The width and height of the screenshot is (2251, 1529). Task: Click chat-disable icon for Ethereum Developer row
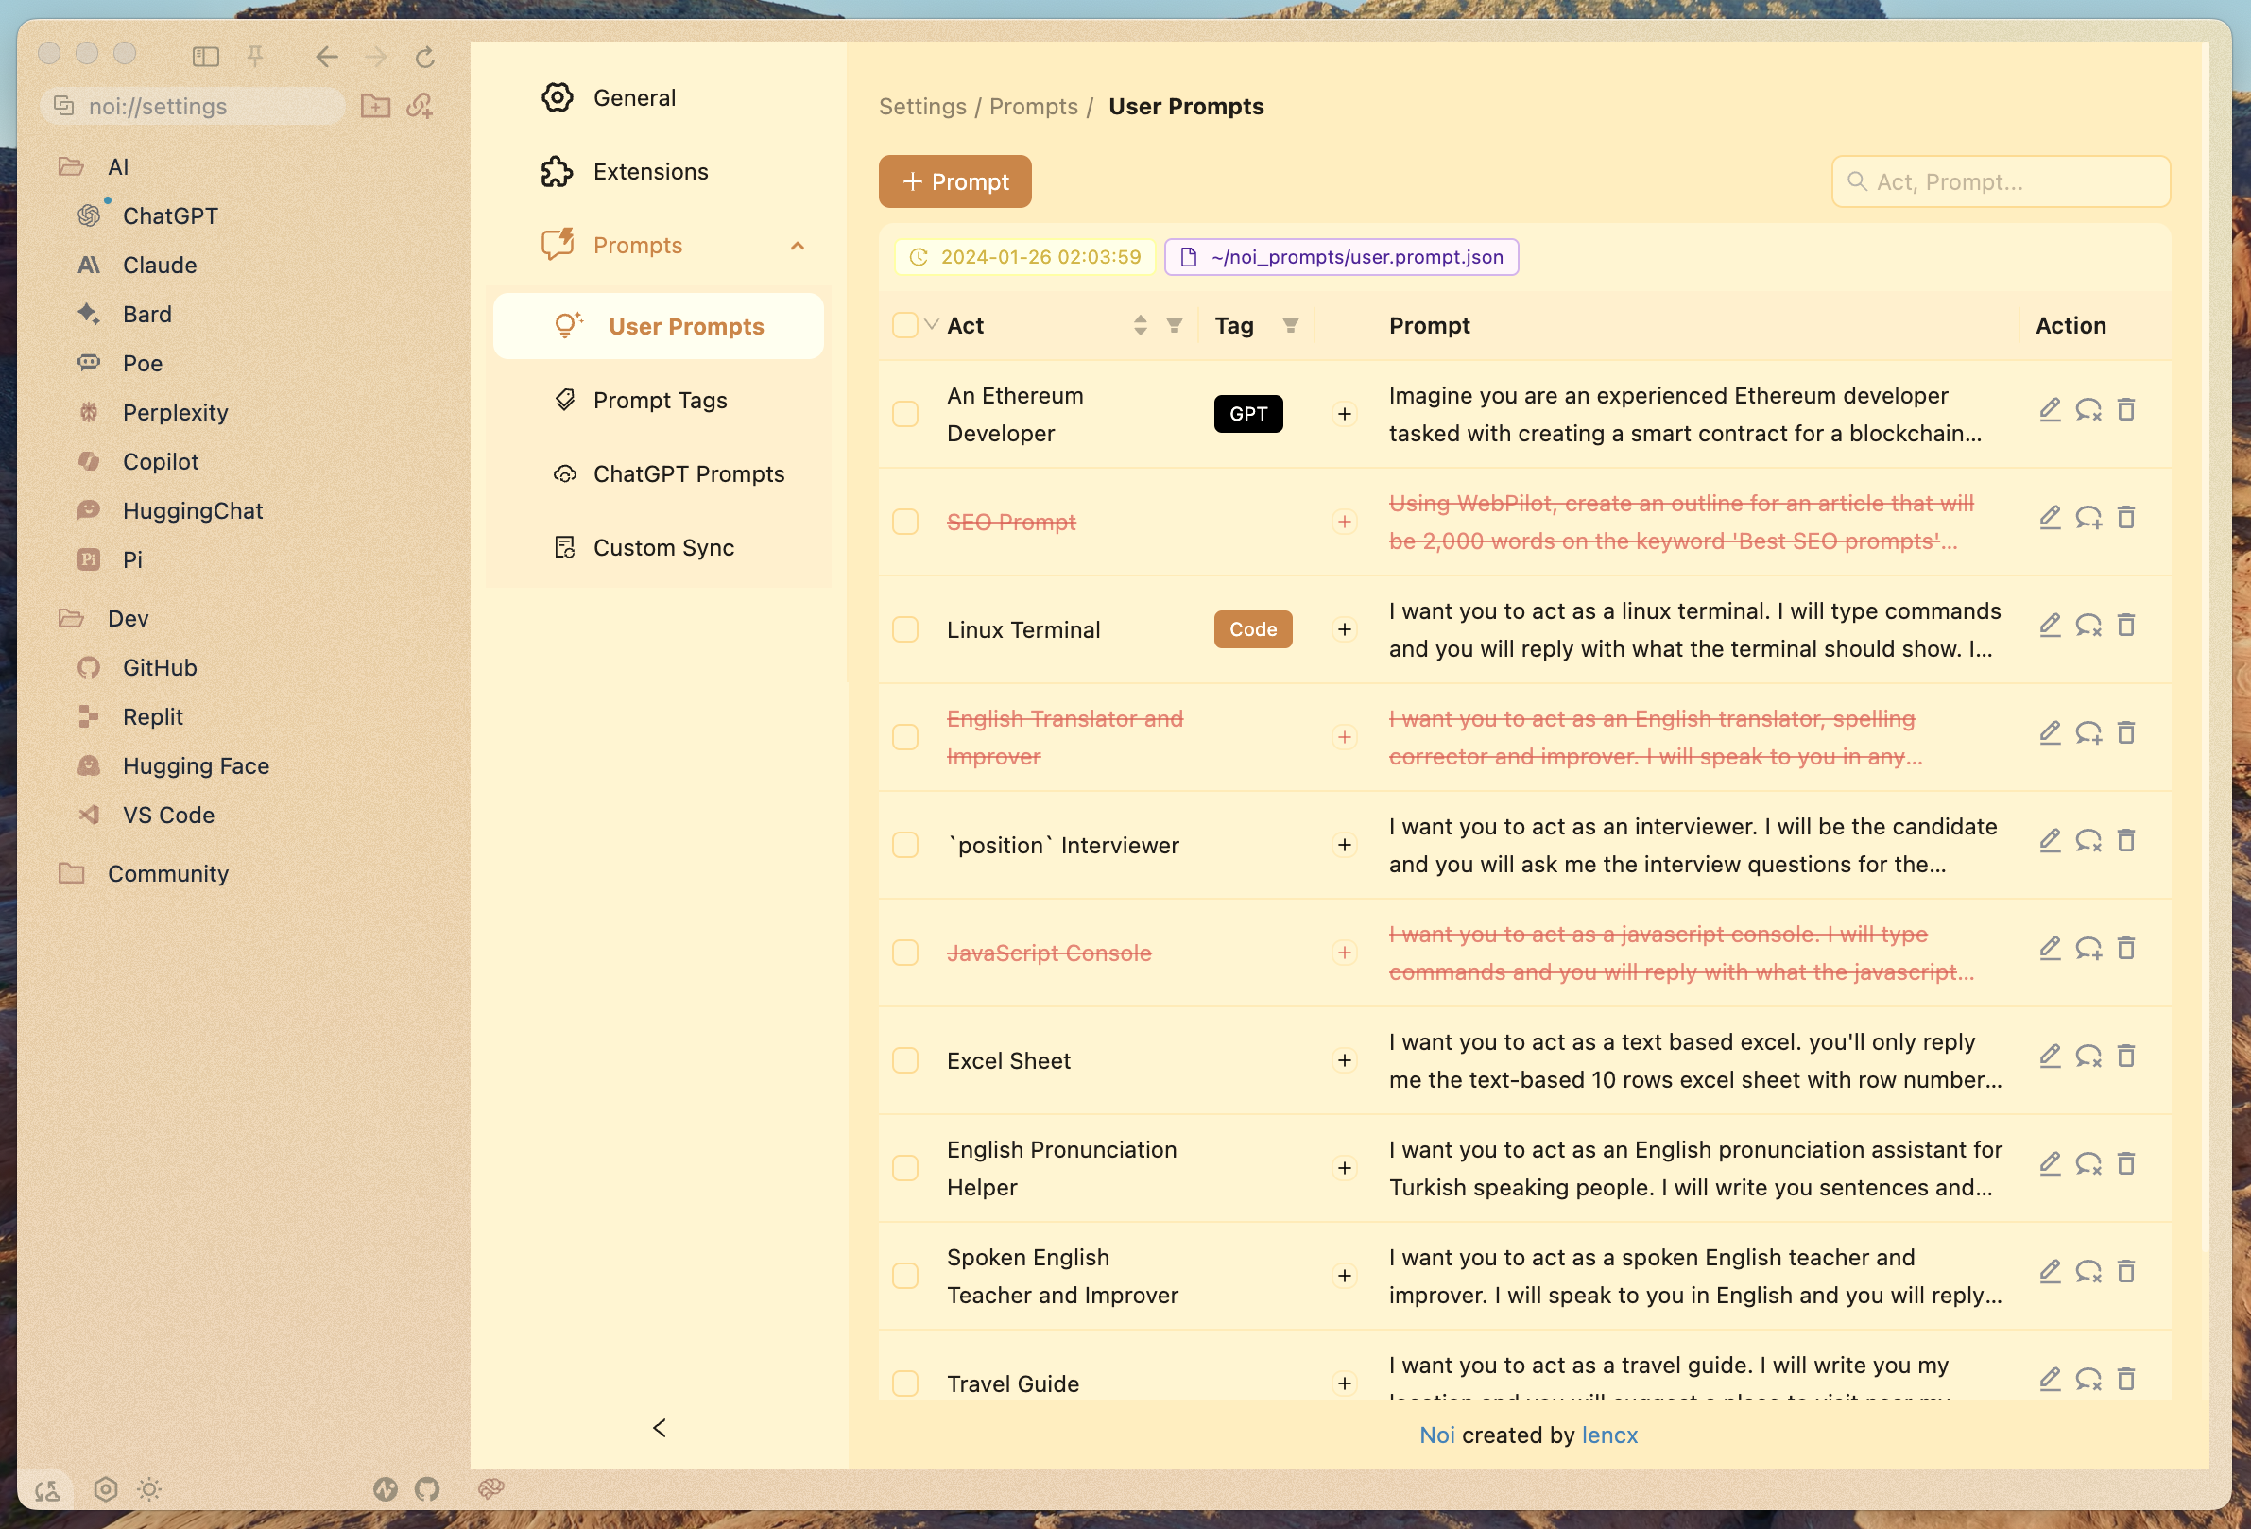tap(2088, 409)
